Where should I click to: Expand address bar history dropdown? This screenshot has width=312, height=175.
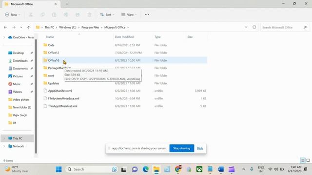coord(246,27)
